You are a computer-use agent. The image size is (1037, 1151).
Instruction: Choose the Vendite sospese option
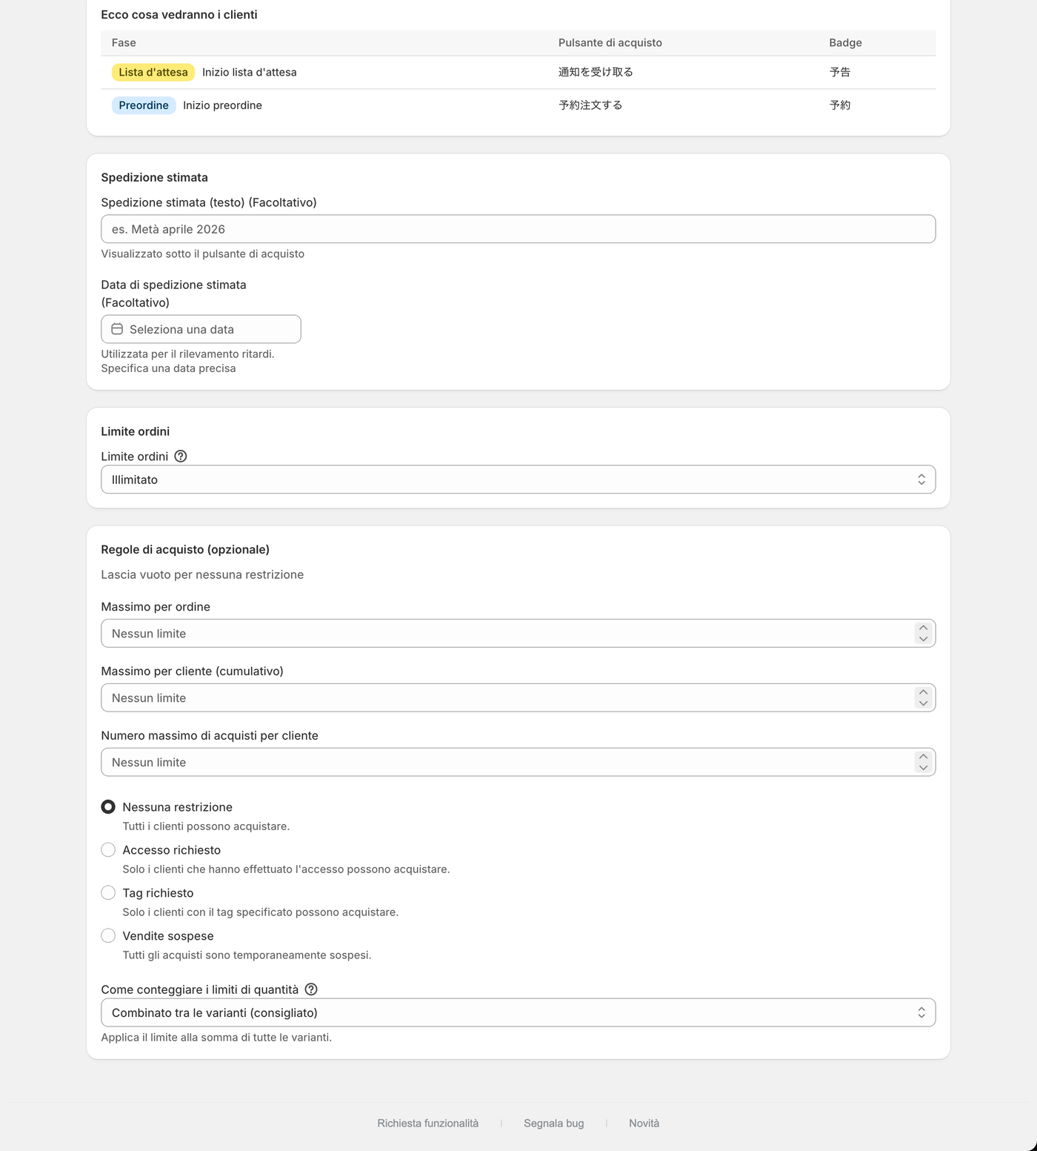click(x=108, y=935)
